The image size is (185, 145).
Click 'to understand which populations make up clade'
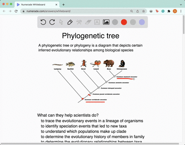[84, 132]
